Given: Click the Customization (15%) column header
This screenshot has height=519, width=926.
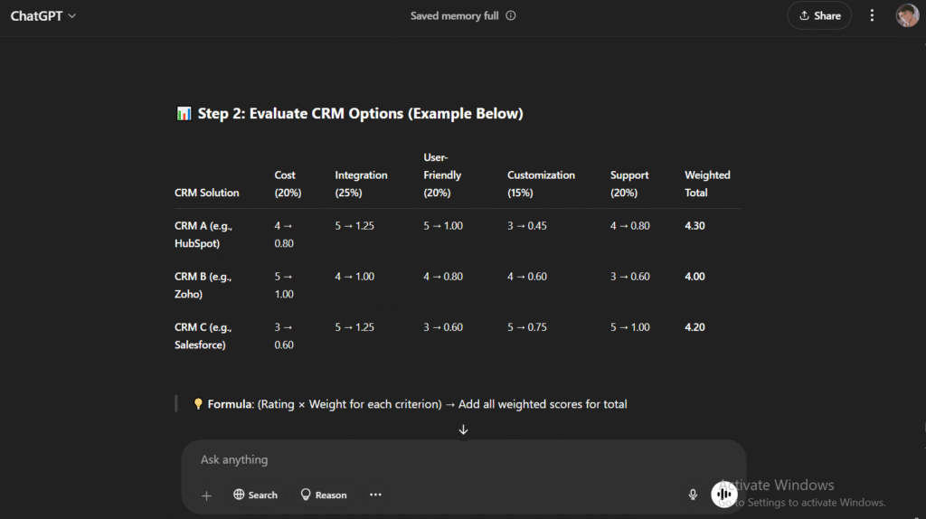Looking at the screenshot, I should [541, 184].
